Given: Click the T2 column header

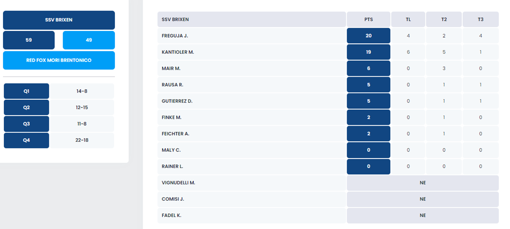Looking at the screenshot, I should 444,20.
